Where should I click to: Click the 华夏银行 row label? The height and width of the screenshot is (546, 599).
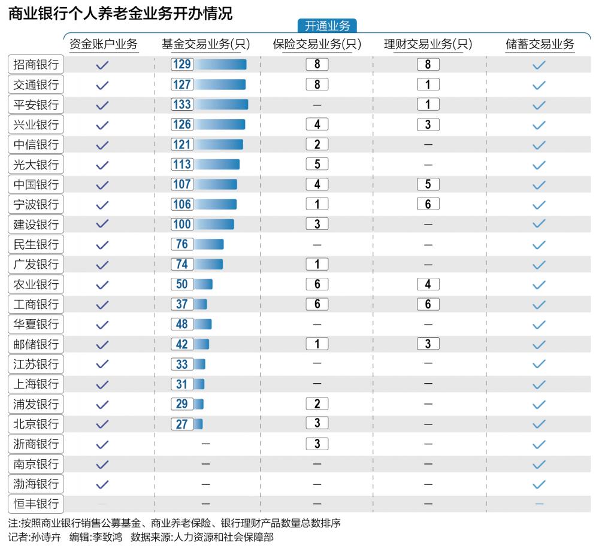click(36, 324)
